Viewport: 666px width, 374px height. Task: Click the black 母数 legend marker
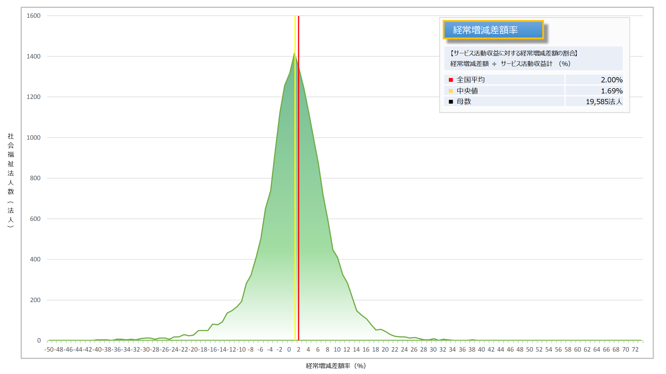451,102
